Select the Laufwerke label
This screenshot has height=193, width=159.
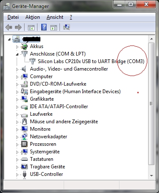pos(41,114)
